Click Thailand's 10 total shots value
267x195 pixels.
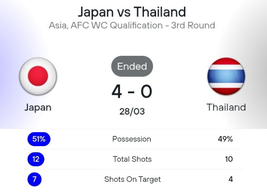point(229,159)
